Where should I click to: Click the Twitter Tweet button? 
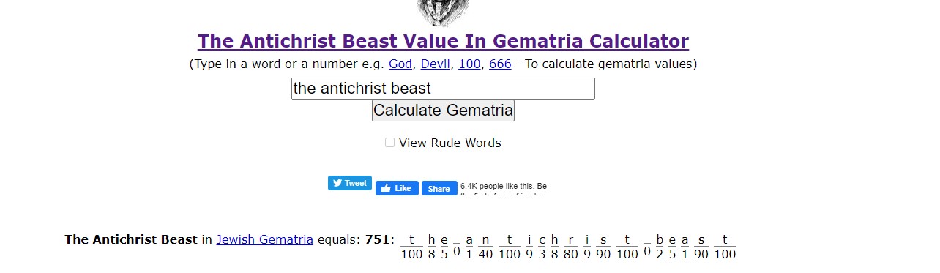[350, 183]
